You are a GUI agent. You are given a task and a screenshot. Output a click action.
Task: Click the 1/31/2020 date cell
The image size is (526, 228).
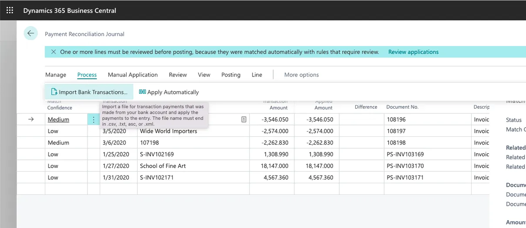(118, 177)
